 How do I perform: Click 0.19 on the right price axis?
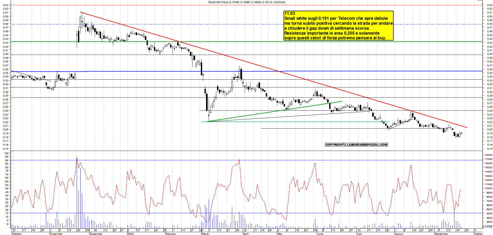(x=490, y=133)
